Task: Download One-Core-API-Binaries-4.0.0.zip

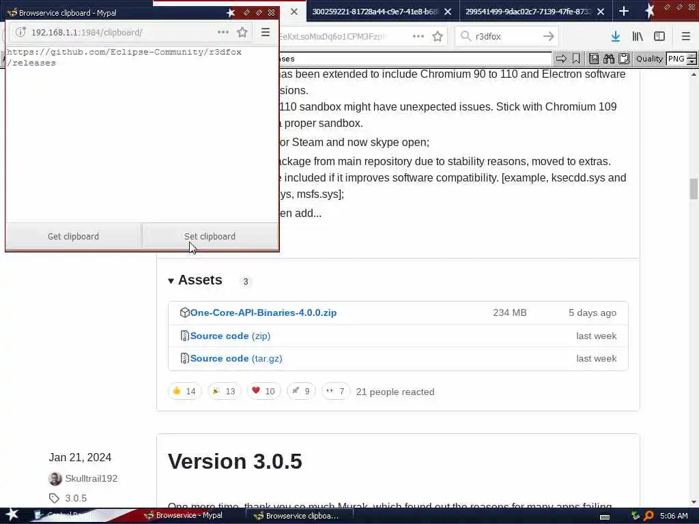Action: [x=263, y=312]
